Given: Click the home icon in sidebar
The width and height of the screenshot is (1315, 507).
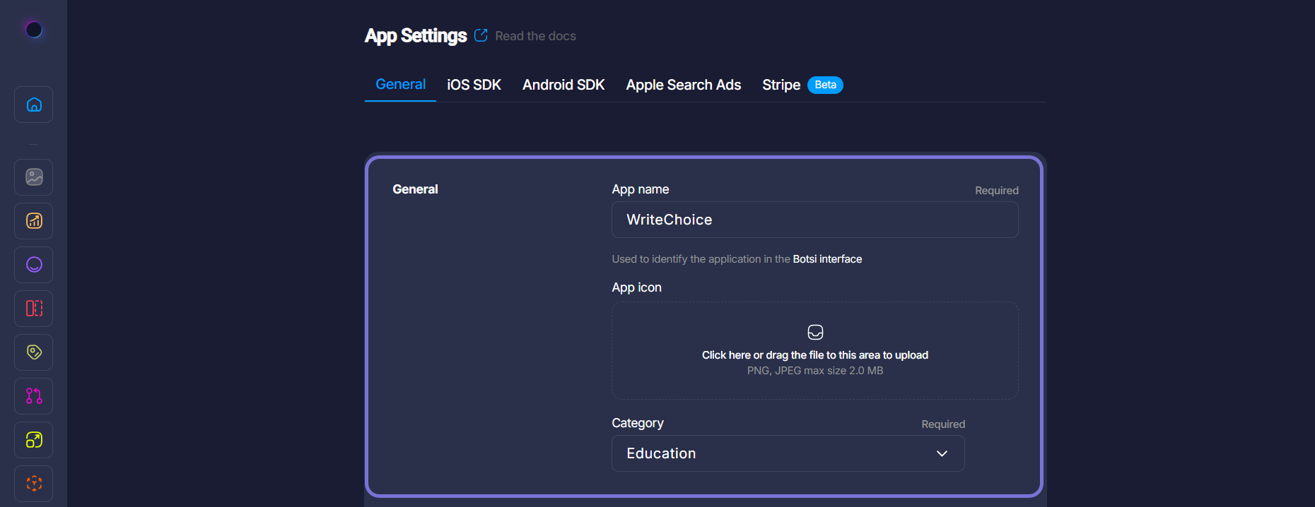Looking at the screenshot, I should click(34, 105).
